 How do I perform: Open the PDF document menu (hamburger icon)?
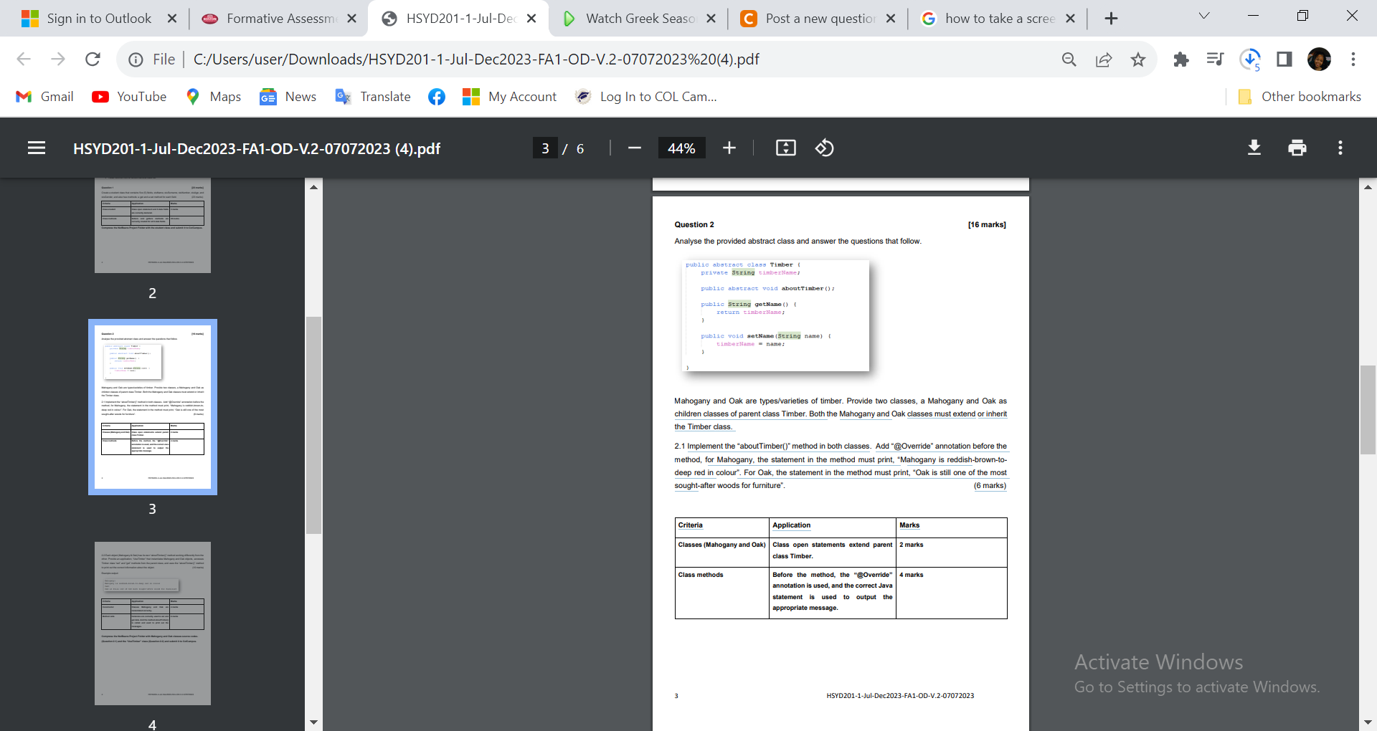pyautogui.click(x=36, y=148)
